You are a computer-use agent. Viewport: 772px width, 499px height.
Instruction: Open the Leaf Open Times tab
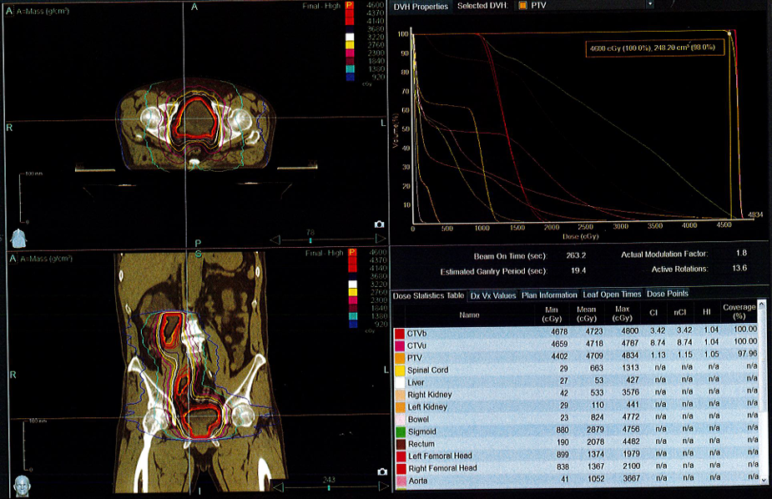612,295
